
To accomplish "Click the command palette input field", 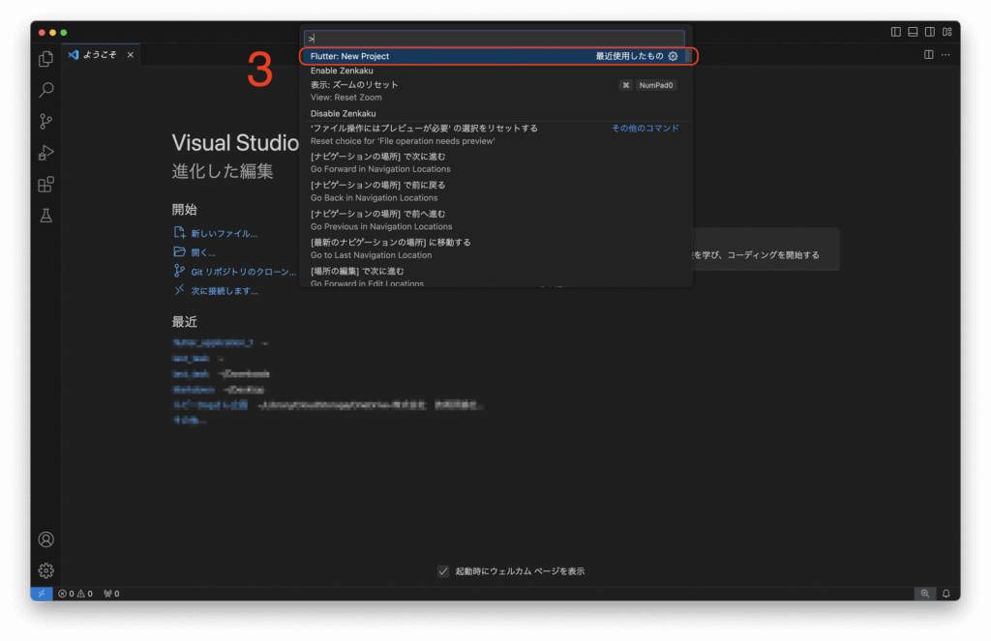I will point(495,39).
